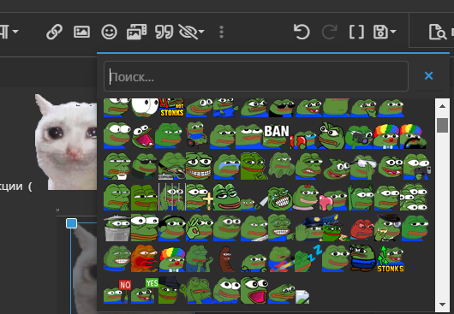Open the three-dot more options menu
Image resolution: width=454 pixels, height=314 pixels.
(x=222, y=32)
